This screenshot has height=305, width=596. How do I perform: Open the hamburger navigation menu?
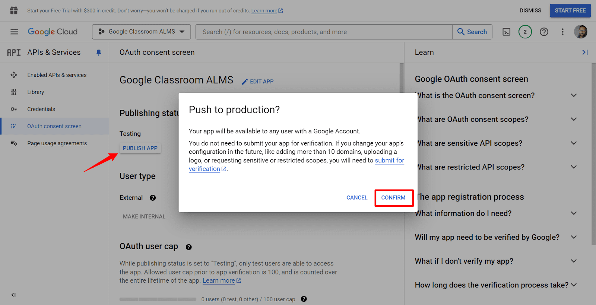tap(14, 32)
